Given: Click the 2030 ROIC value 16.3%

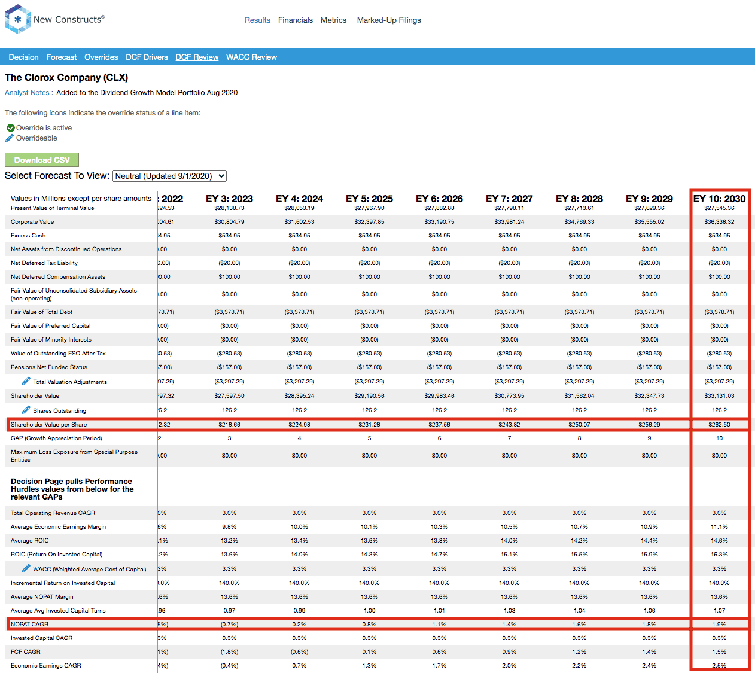Looking at the screenshot, I should pos(719,555).
